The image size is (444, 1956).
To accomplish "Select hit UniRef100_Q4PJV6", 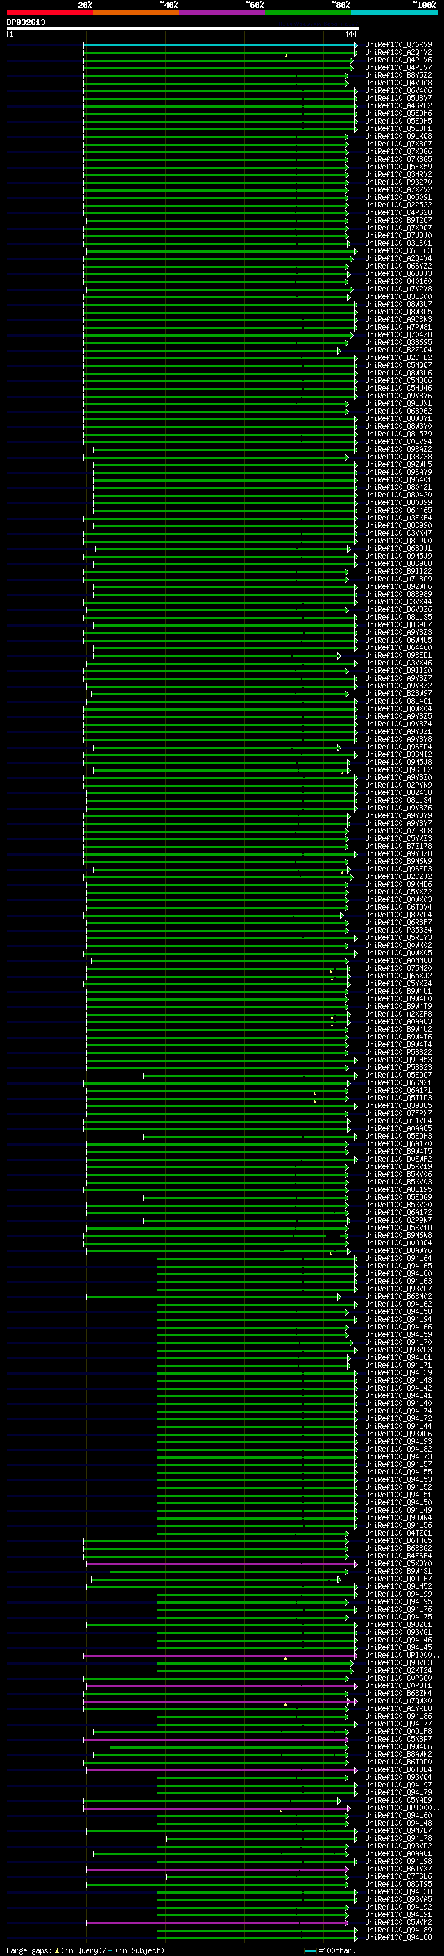I will click(x=398, y=60).
